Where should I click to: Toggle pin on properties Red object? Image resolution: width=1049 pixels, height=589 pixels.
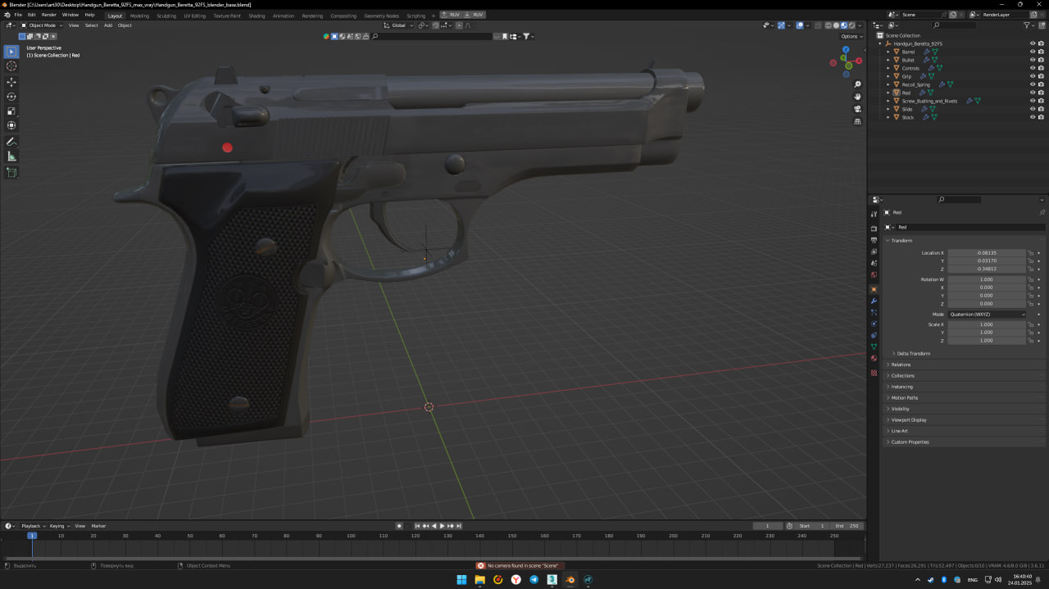coord(1042,212)
